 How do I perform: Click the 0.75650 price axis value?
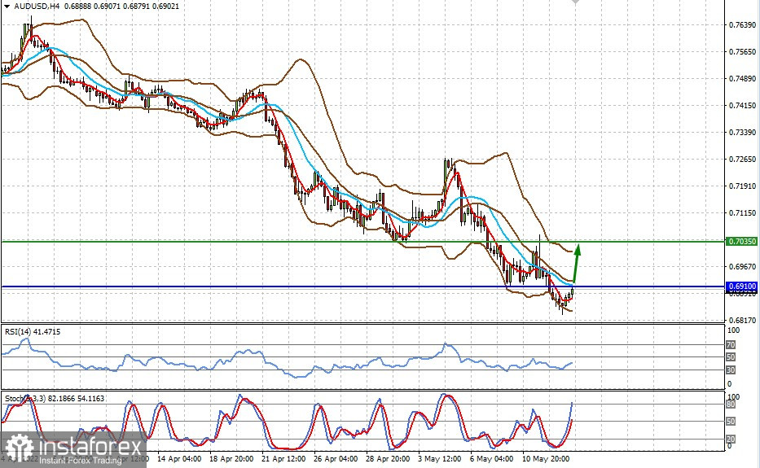tap(742, 51)
